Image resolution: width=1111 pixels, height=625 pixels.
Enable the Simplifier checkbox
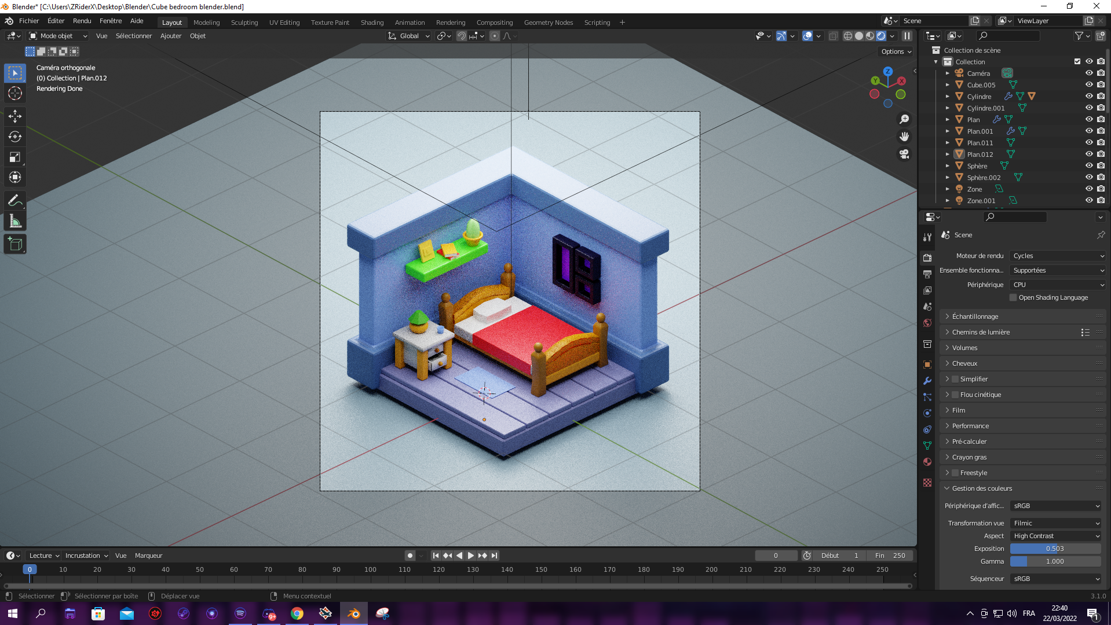pos(955,379)
